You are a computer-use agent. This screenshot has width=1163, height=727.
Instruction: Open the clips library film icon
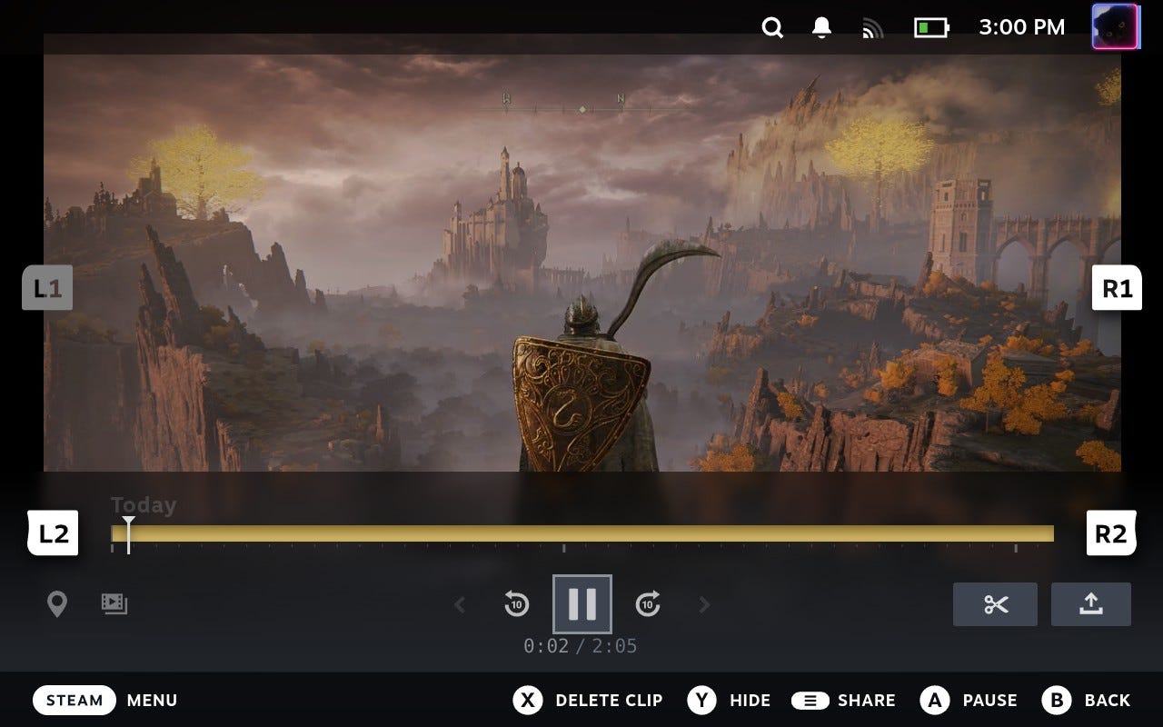(114, 603)
